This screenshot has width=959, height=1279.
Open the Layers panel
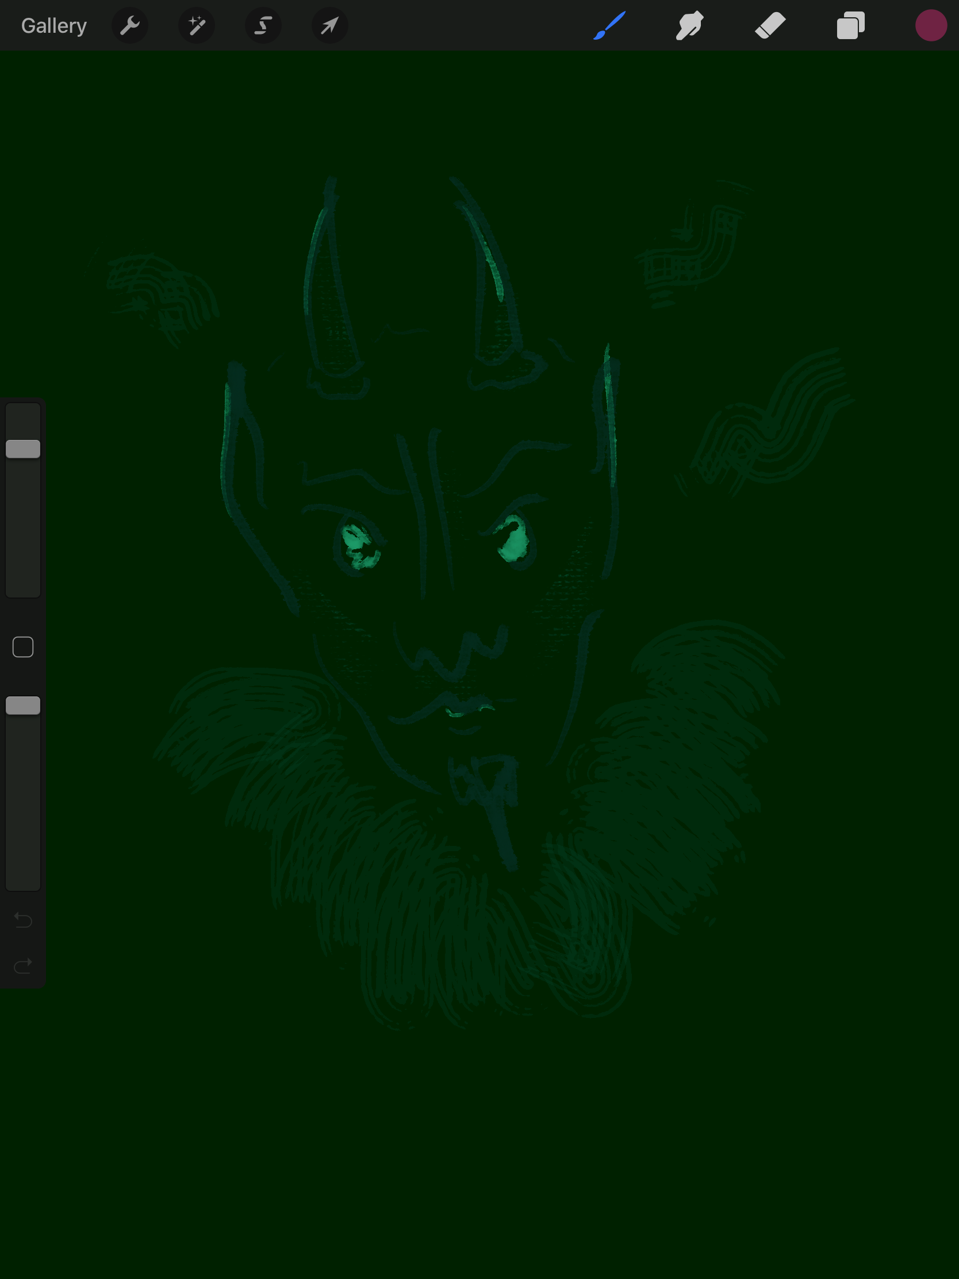pyautogui.click(x=850, y=25)
